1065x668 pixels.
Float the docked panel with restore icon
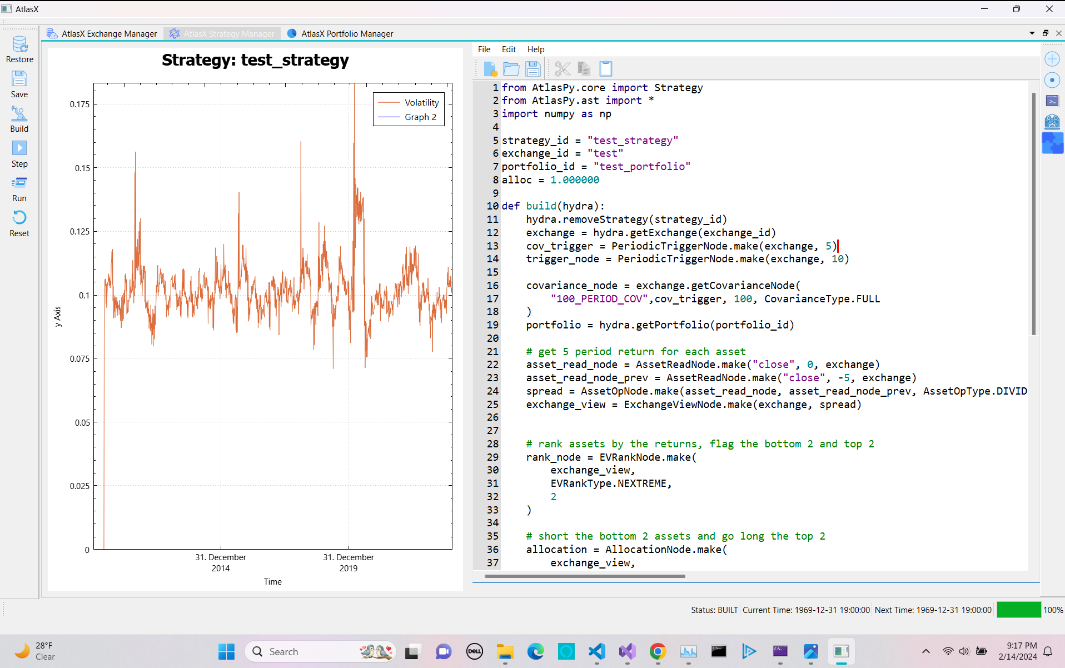[x=1046, y=33]
